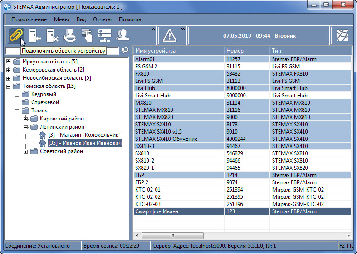Image resolution: width=357 pixels, height=254 pixels.
Task: Click the date and time display 07.05.2019
Action: pyautogui.click(x=259, y=36)
